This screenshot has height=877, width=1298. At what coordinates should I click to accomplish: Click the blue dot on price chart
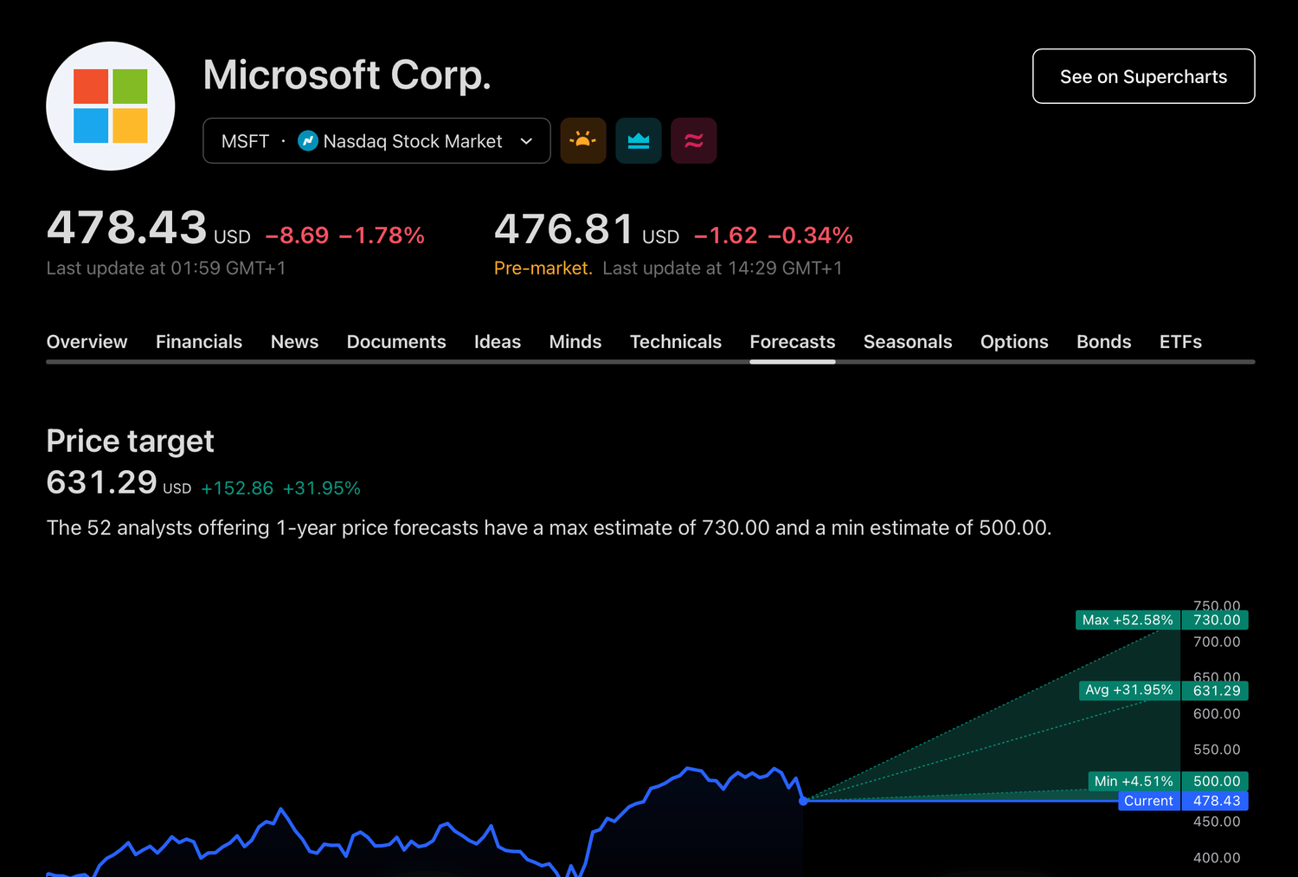click(x=804, y=801)
